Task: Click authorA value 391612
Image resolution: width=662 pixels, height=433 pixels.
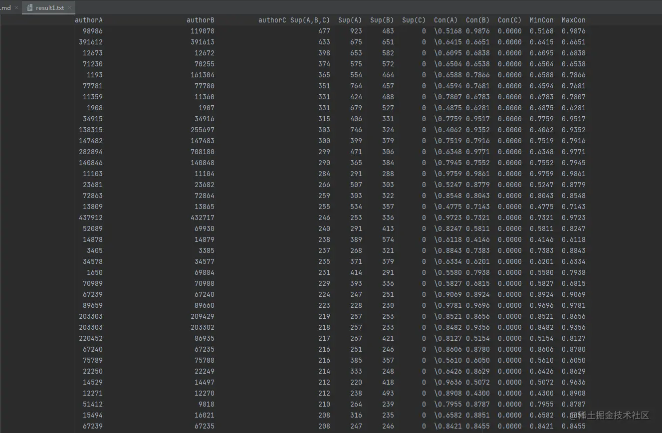Action: pyautogui.click(x=91, y=42)
